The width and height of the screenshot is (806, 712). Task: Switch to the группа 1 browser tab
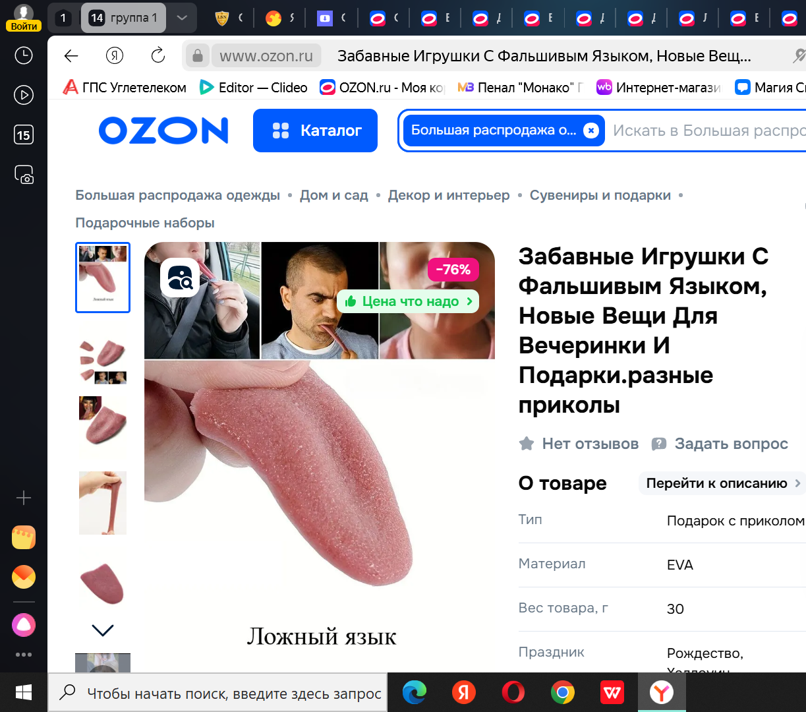[x=123, y=18]
